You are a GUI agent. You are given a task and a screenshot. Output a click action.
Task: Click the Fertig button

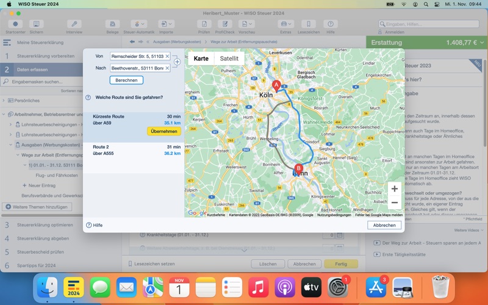coord(341,264)
